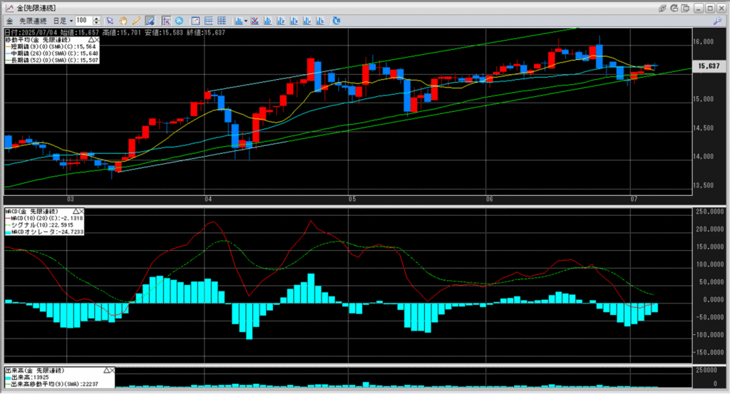Click the 先限連続 contract button
730x394 pixels.
click(33, 21)
